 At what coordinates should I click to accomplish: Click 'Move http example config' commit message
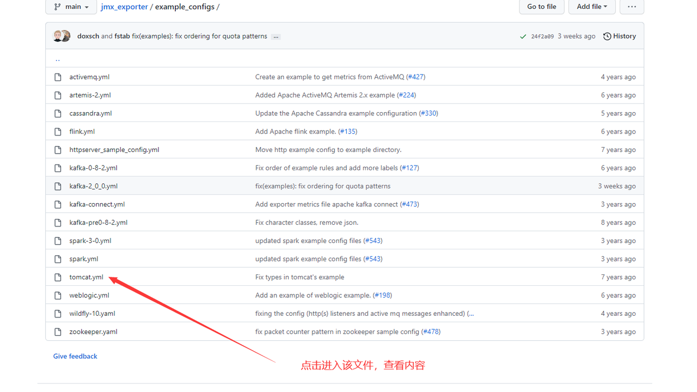tap(328, 150)
